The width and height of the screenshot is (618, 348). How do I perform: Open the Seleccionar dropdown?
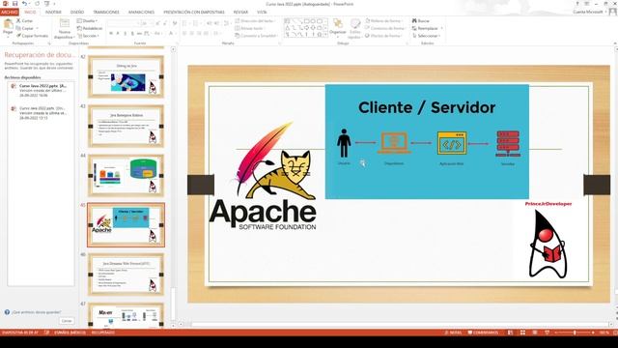click(x=426, y=36)
